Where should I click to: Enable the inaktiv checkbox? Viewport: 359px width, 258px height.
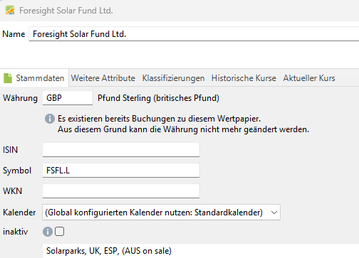pos(59,232)
